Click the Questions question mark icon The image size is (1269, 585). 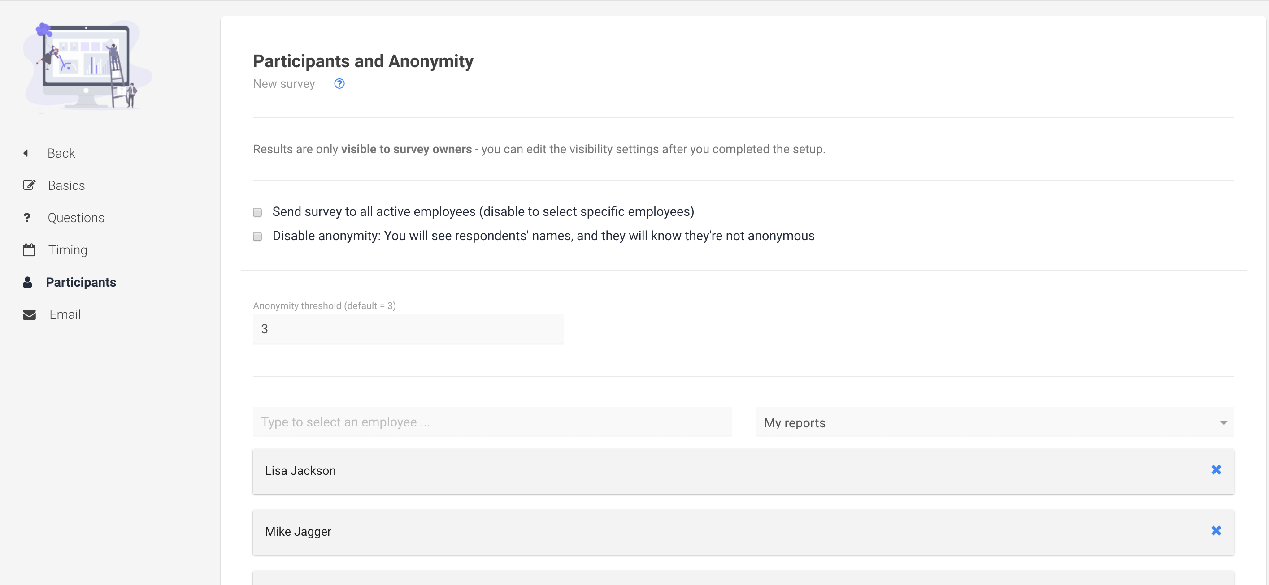click(x=27, y=217)
